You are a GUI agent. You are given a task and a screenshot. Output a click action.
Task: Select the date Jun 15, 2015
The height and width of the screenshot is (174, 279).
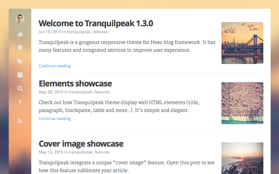(x=50, y=32)
